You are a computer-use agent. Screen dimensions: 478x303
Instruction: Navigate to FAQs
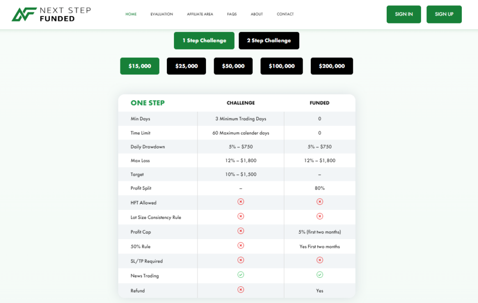[x=232, y=14]
